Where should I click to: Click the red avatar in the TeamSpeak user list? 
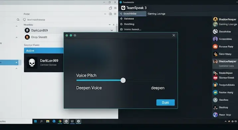(215, 78)
